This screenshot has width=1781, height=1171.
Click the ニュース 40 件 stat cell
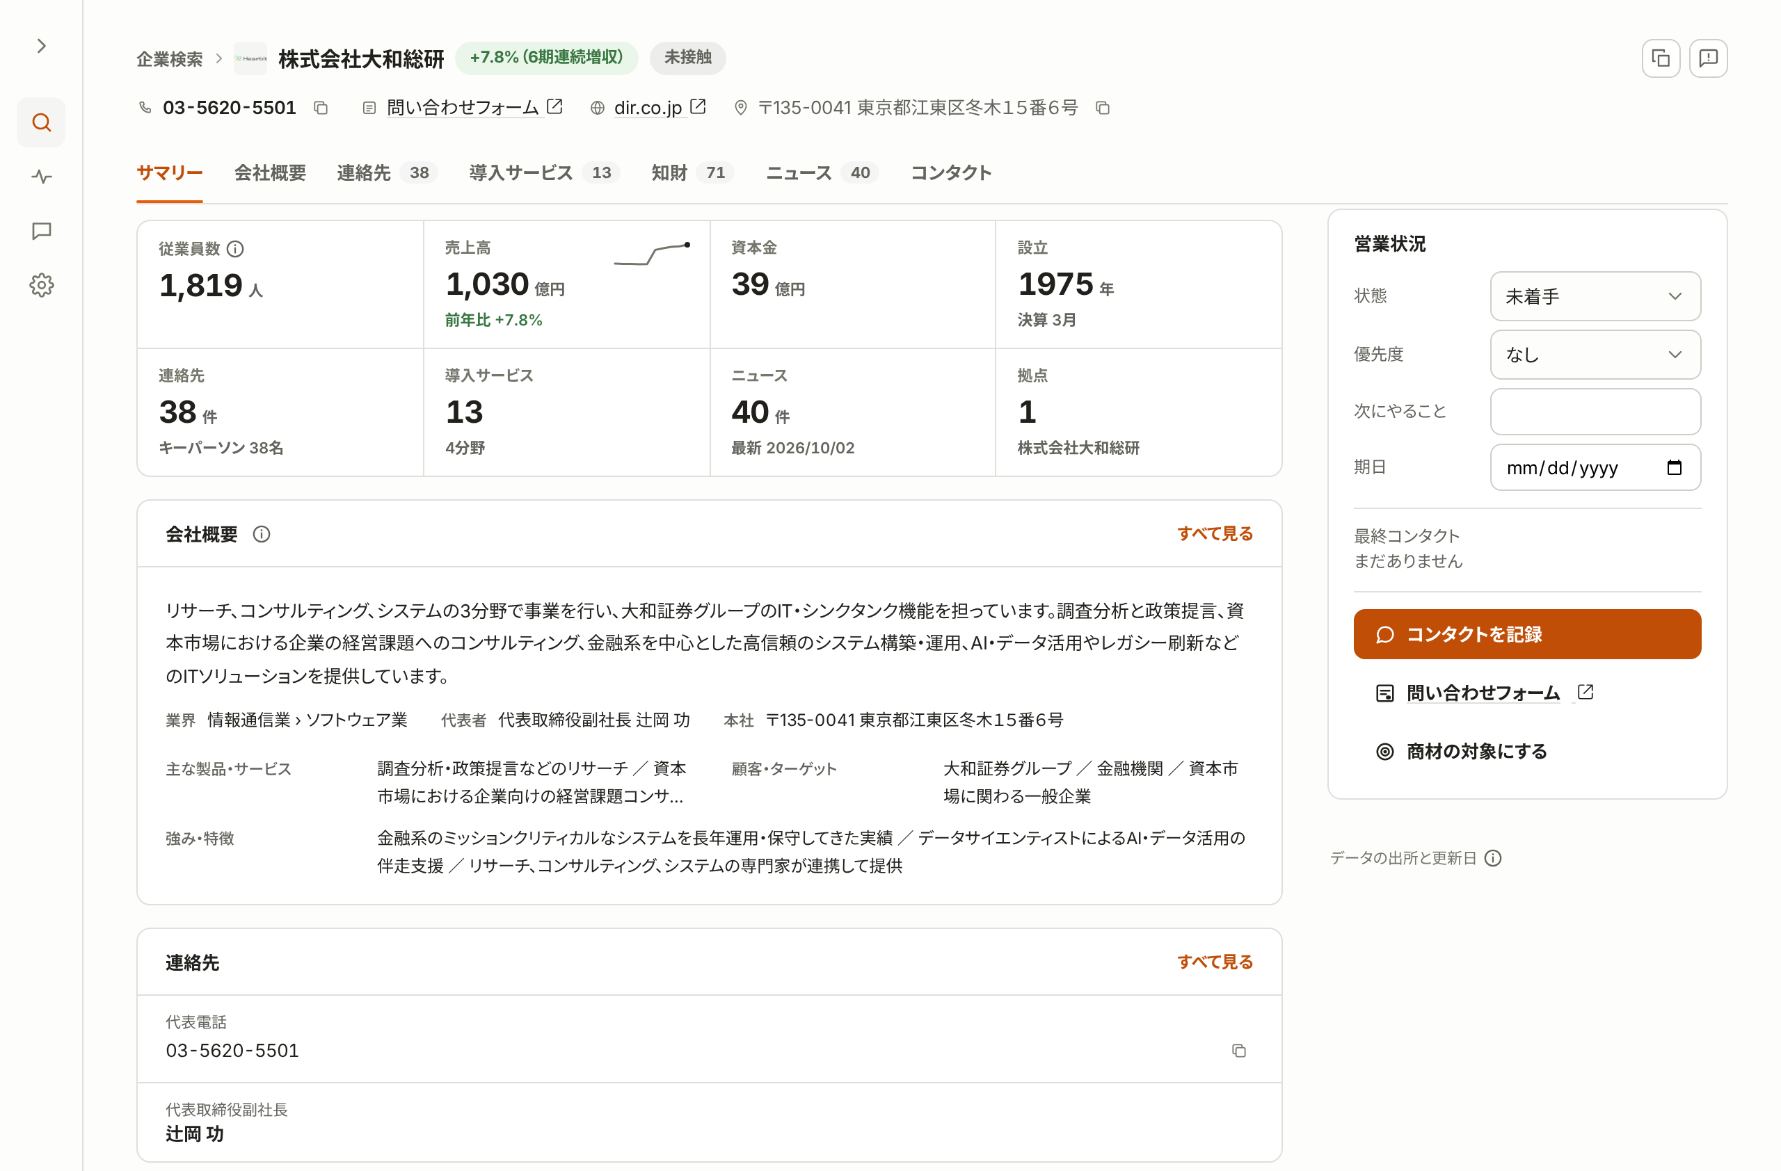click(x=852, y=413)
